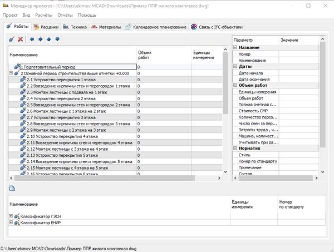Click the application icon in title bar

pyautogui.click(x=6, y=6)
